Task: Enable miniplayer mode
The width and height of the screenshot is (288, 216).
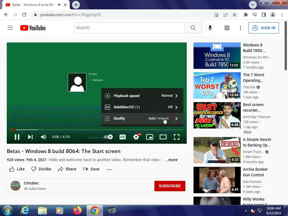Action: (150, 137)
